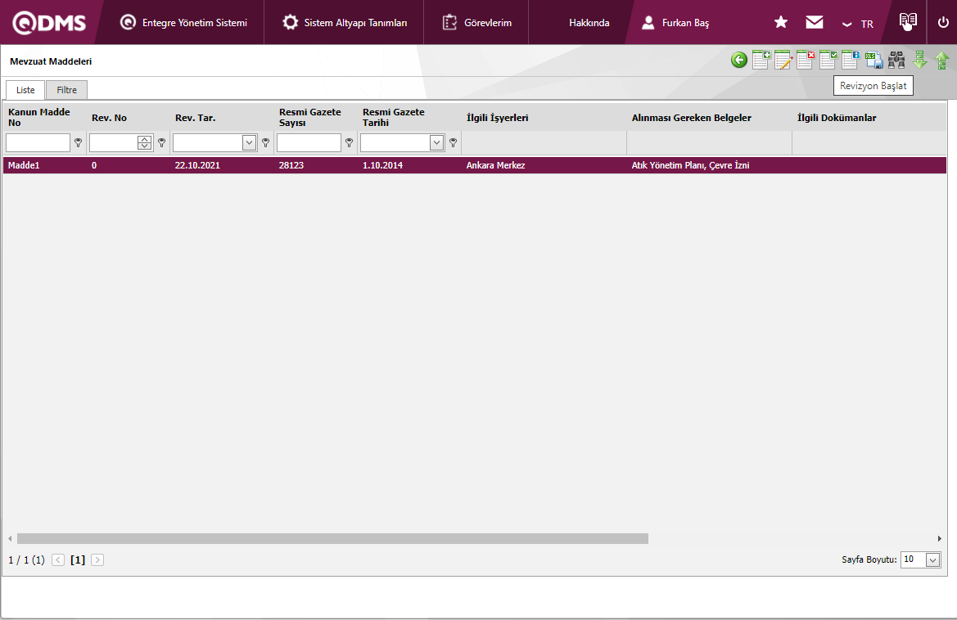Open the Rev. Tar. date dropdown
Viewport: 957px width, 620px height.
tap(249, 142)
